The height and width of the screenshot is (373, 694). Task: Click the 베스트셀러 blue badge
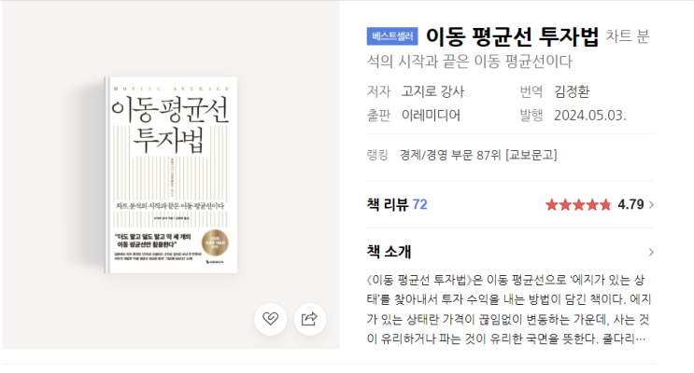tap(392, 36)
